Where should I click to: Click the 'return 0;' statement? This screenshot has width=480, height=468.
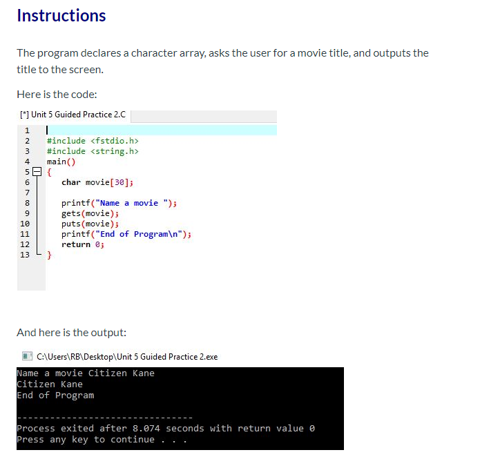point(83,245)
